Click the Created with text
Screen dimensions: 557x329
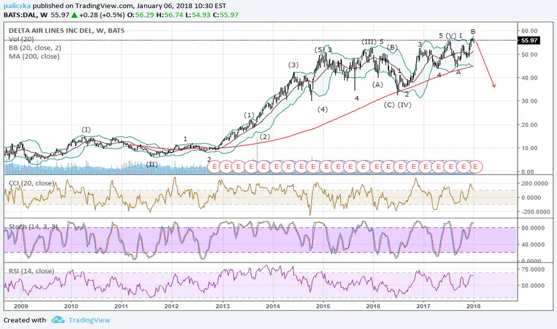(25, 320)
